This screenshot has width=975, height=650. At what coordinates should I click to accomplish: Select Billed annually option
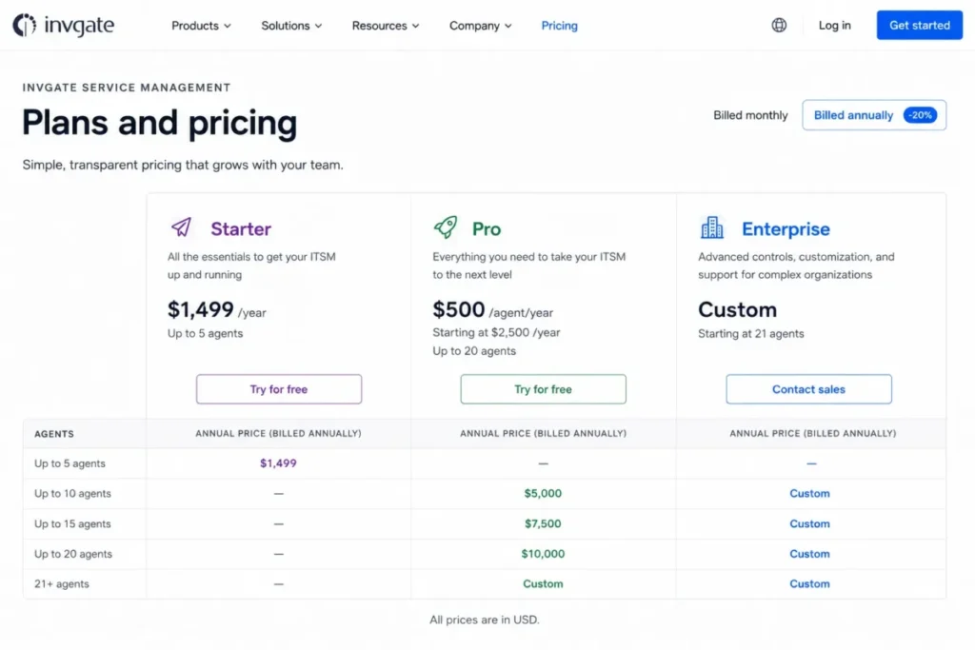click(874, 115)
